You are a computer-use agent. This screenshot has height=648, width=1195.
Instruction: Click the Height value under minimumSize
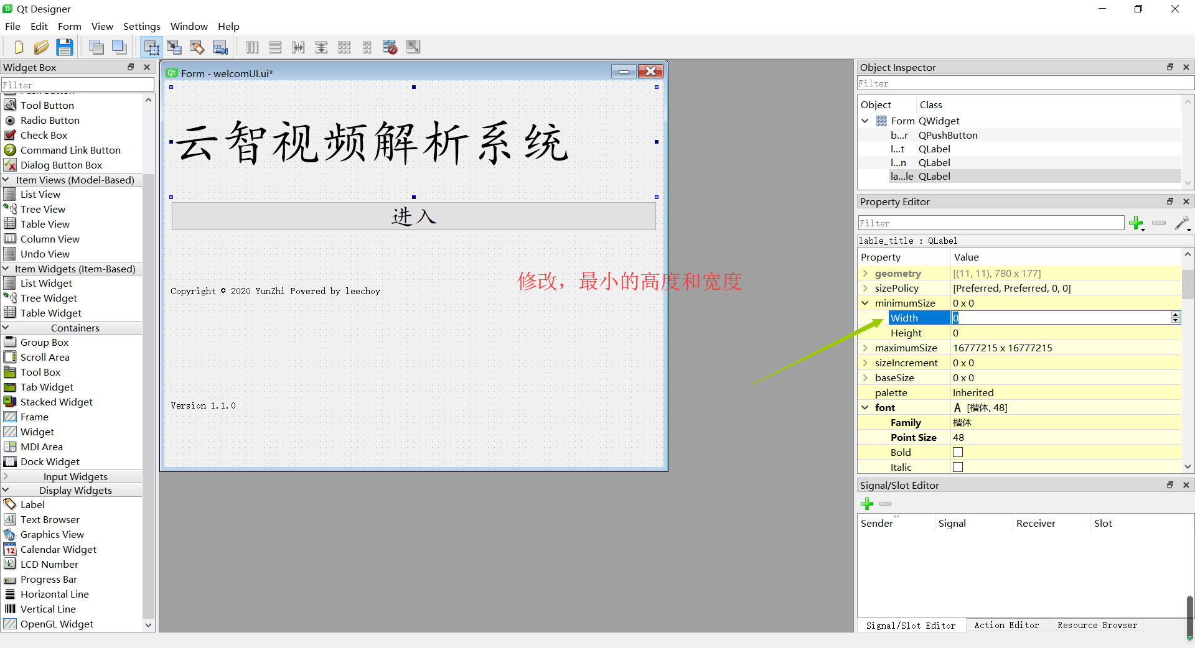pos(1066,333)
